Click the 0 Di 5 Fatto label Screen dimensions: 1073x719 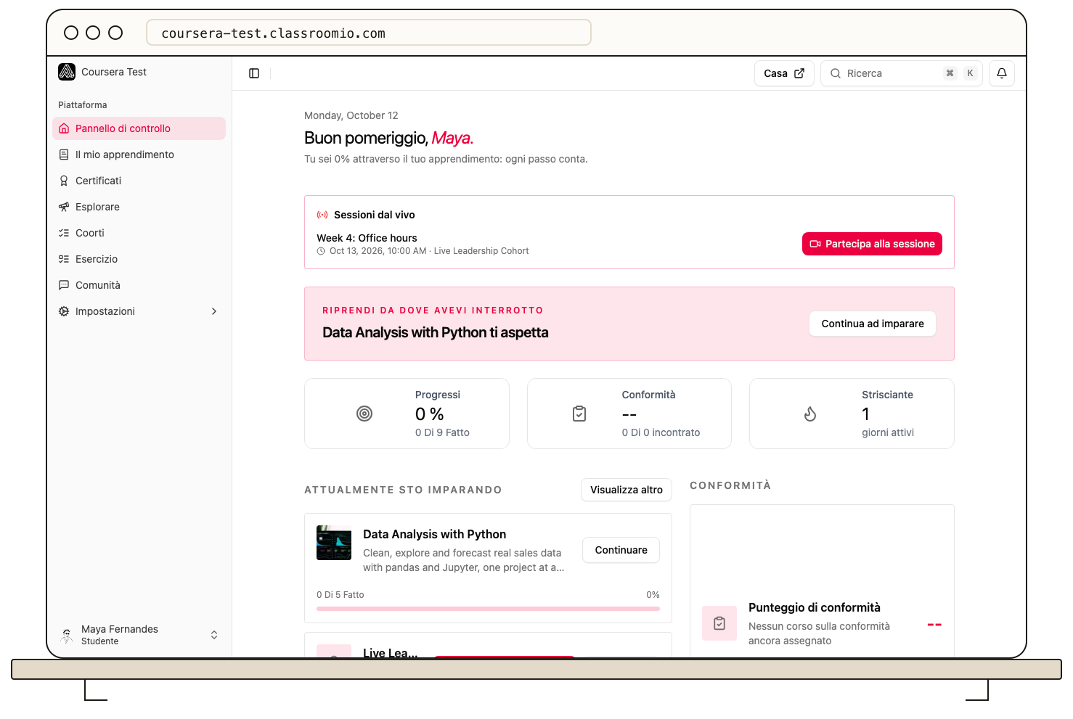pyautogui.click(x=340, y=595)
